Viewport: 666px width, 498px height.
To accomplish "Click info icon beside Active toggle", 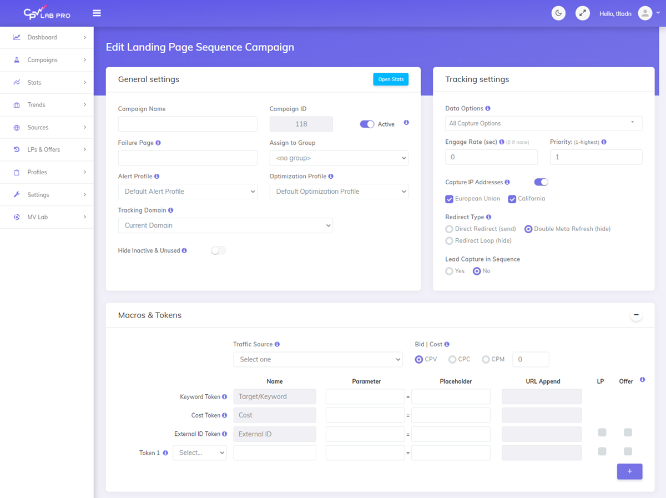I will click(x=406, y=123).
